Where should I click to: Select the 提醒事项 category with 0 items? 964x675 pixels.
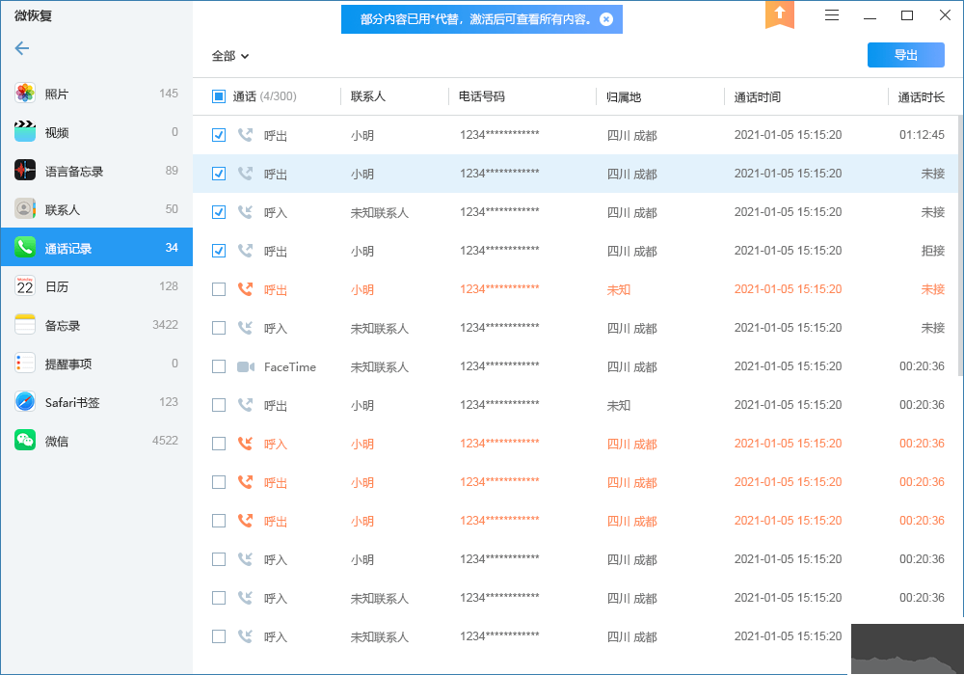point(96,364)
